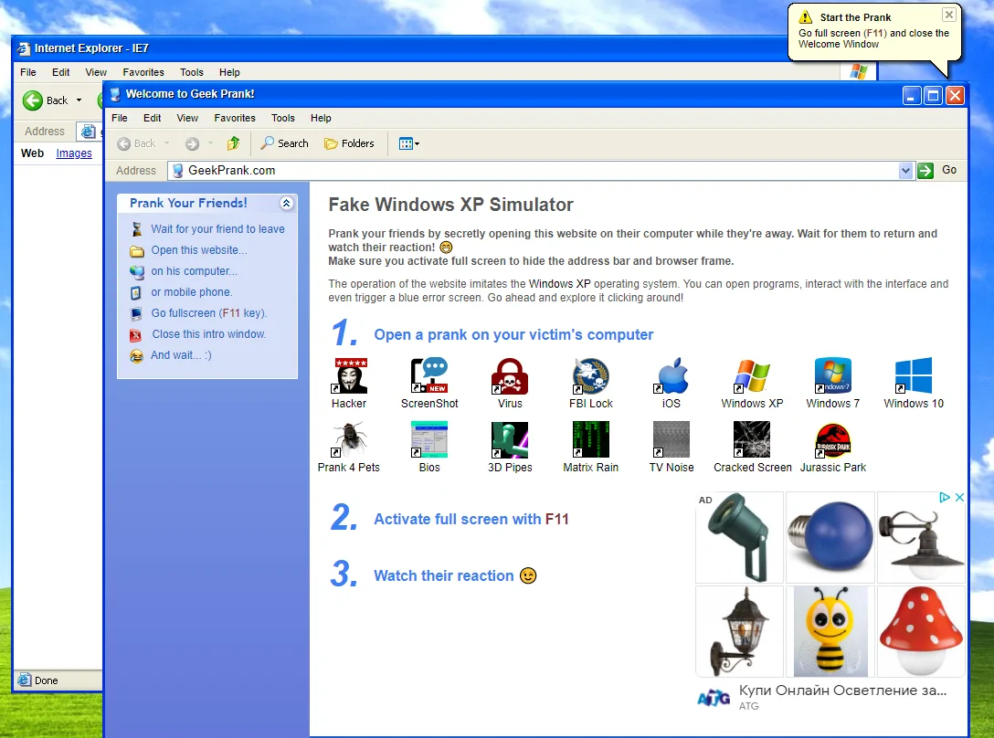Open the Cracked Screen prank

click(x=753, y=447)
